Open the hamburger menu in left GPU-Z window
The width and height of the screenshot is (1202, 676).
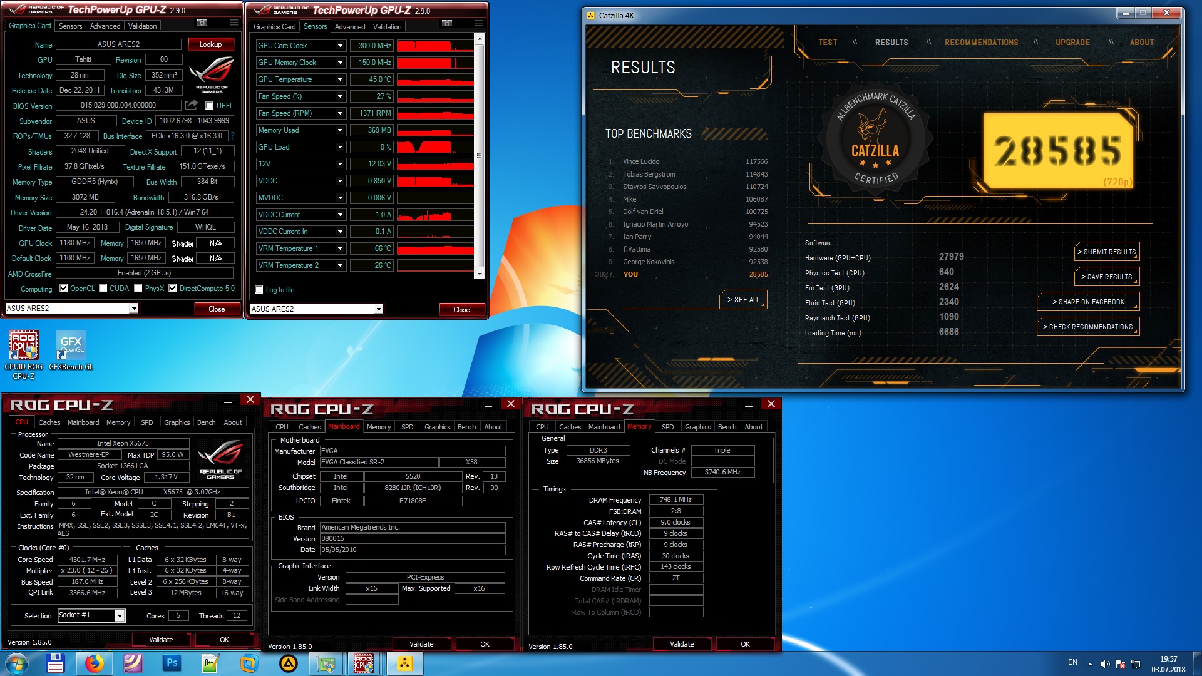(x=234, y=23)
